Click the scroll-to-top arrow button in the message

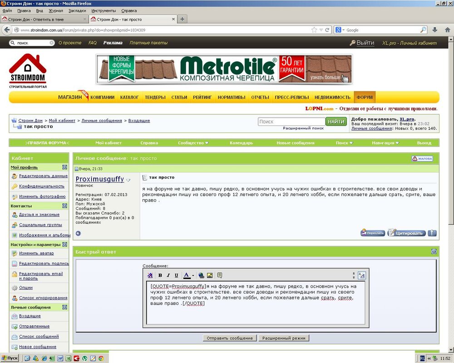point(432,233)
